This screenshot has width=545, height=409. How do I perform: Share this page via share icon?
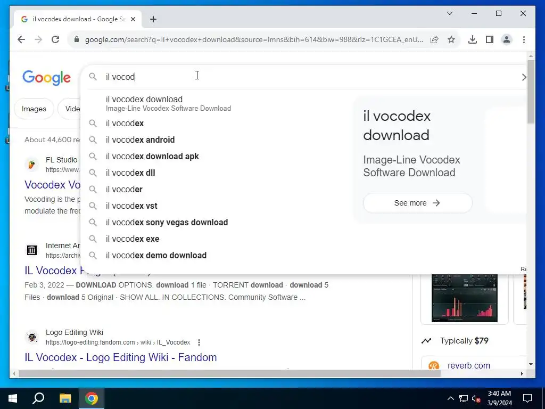pos(434,39)
